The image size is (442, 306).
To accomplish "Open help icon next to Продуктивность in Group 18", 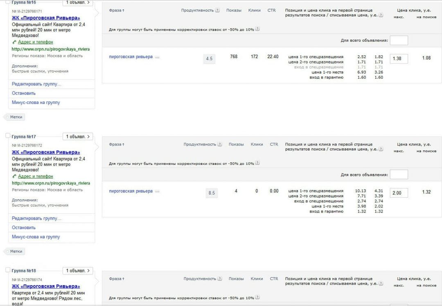I will point(220,279).
